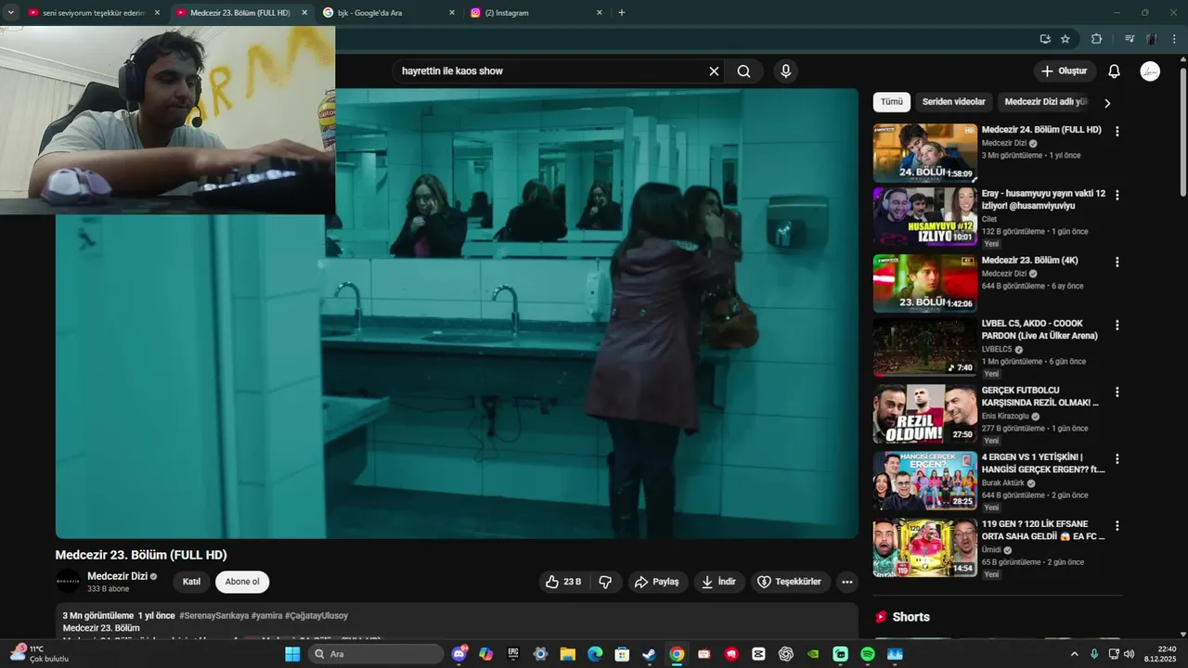Dislike the video with thumbs-down

coord(605,582)
